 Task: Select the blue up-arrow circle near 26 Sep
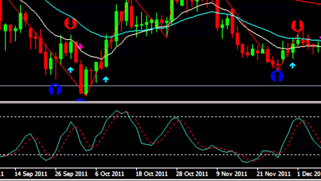[x=55, y=90]
